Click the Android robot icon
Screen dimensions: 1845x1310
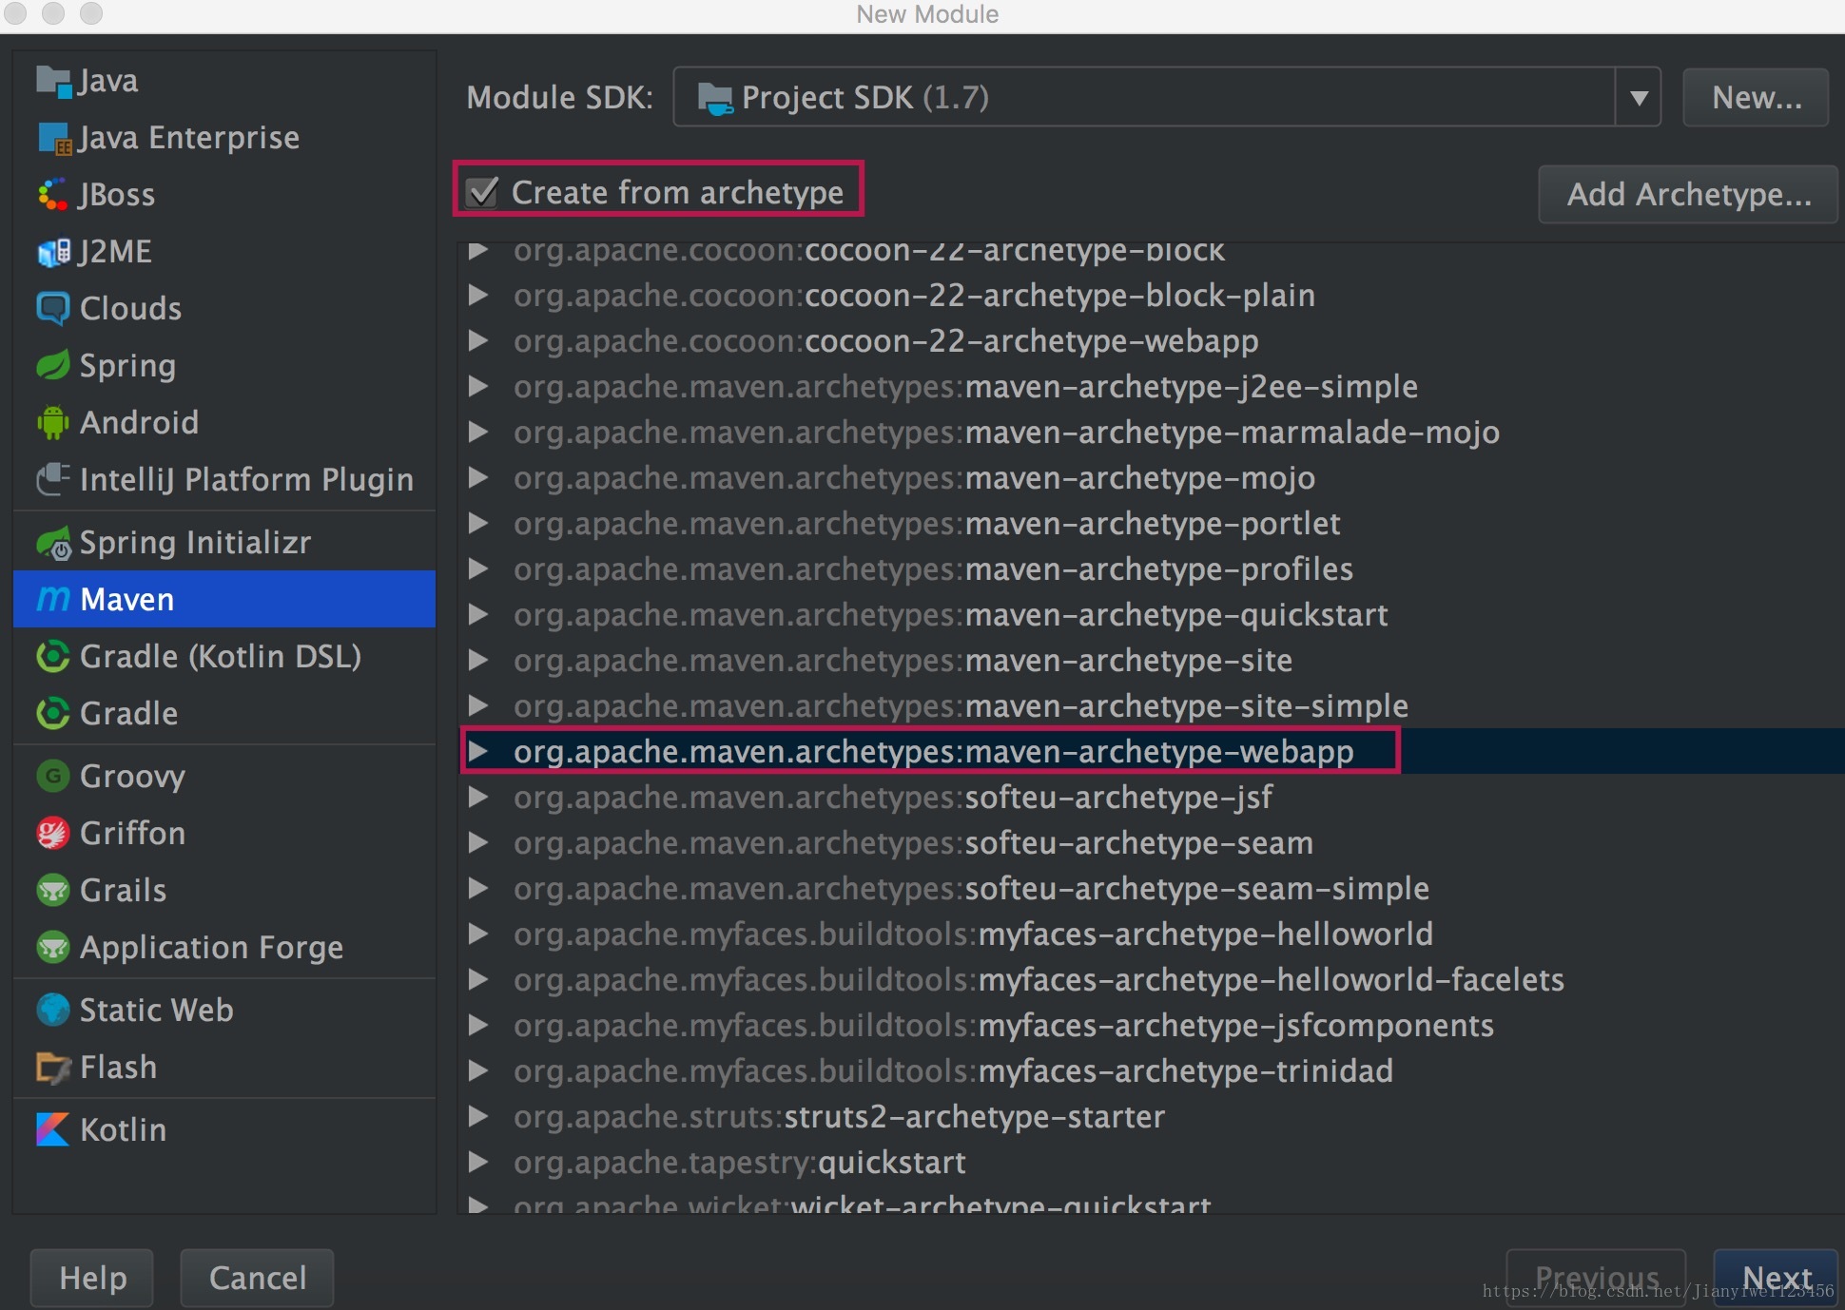click(x=53, y=423)
